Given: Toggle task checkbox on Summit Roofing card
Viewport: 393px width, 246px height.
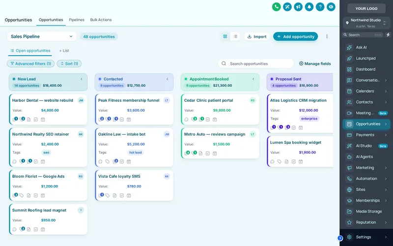Looking at the screenshot, I should [36, 229].
